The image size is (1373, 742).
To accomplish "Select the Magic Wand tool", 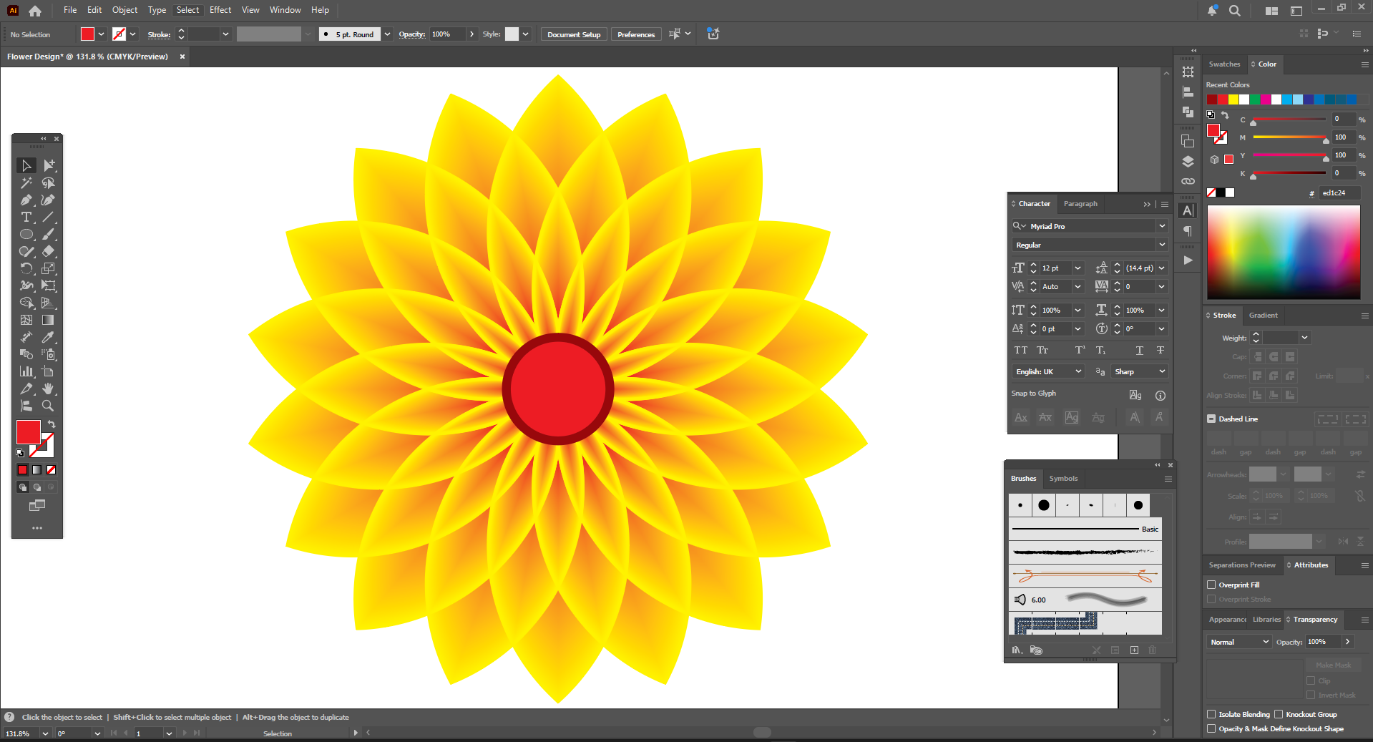I will tap(26, 183).
